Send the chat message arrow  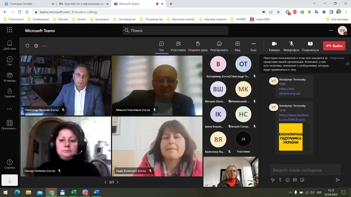click(x=338, y=180)
